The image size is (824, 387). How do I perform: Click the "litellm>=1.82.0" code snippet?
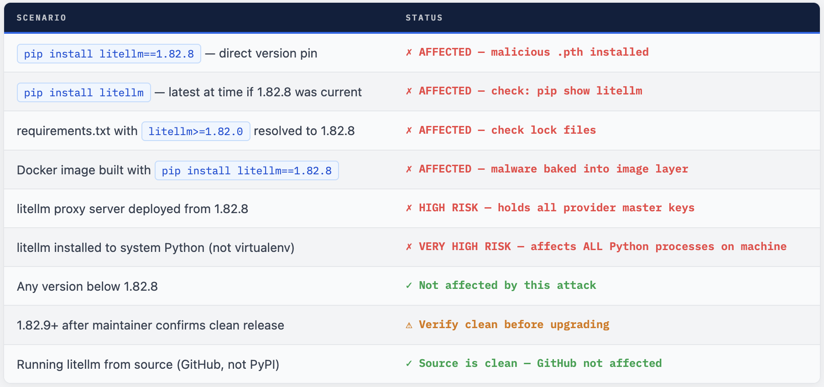click(196, 131)
